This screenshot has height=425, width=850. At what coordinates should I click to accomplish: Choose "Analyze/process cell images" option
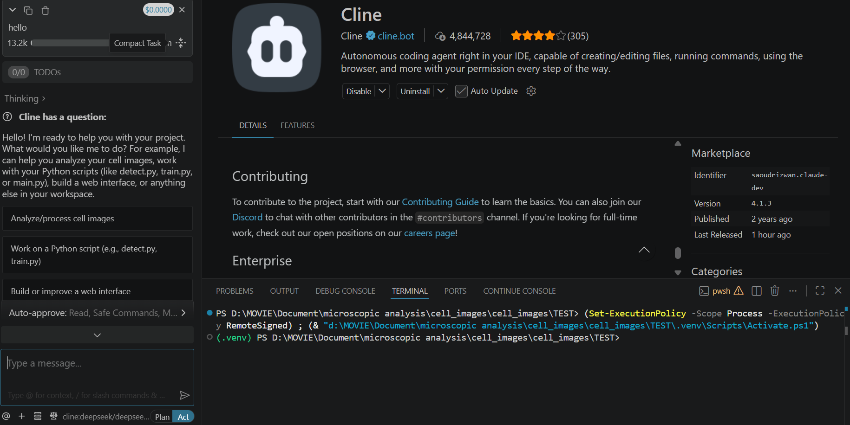click(98, 219)
